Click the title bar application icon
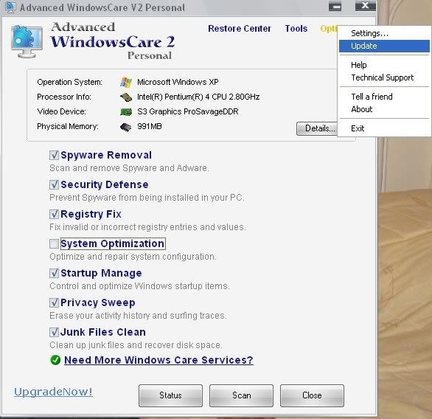 click(x=10, y=7)
